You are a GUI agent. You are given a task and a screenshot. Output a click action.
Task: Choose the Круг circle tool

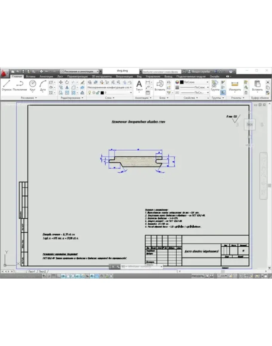click(x=33, y=85)
